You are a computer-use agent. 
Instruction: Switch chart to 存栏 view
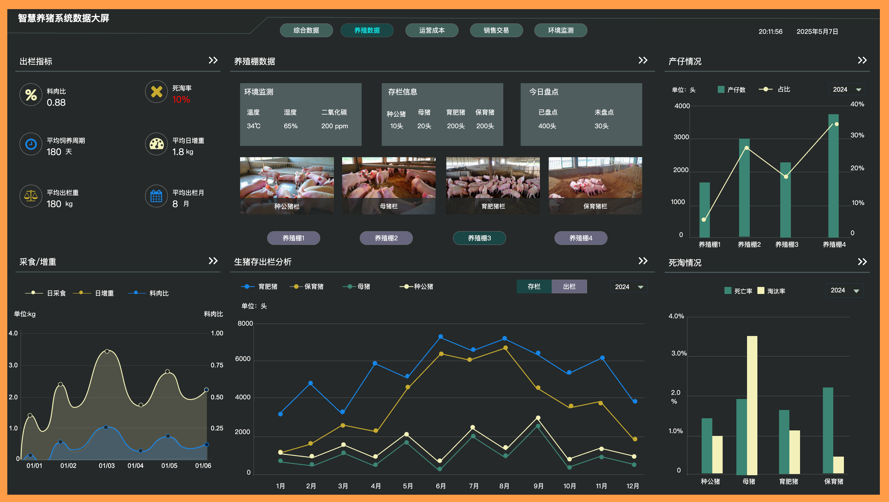(534, 286)
